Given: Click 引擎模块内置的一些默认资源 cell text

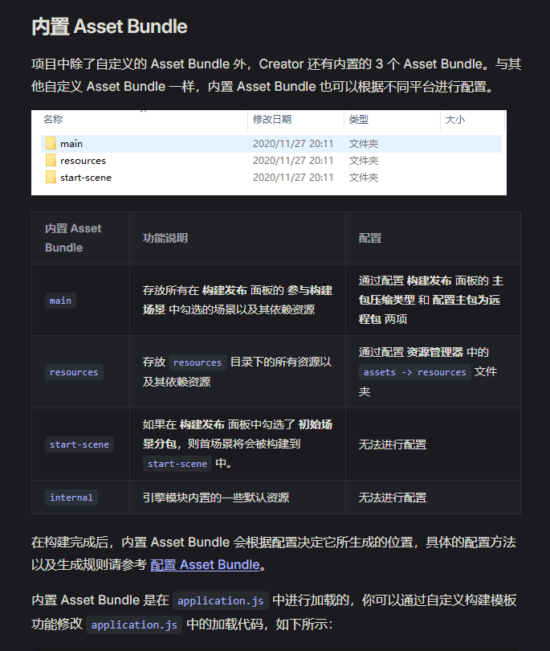Looking at the screenshot, I should [216, 497].
